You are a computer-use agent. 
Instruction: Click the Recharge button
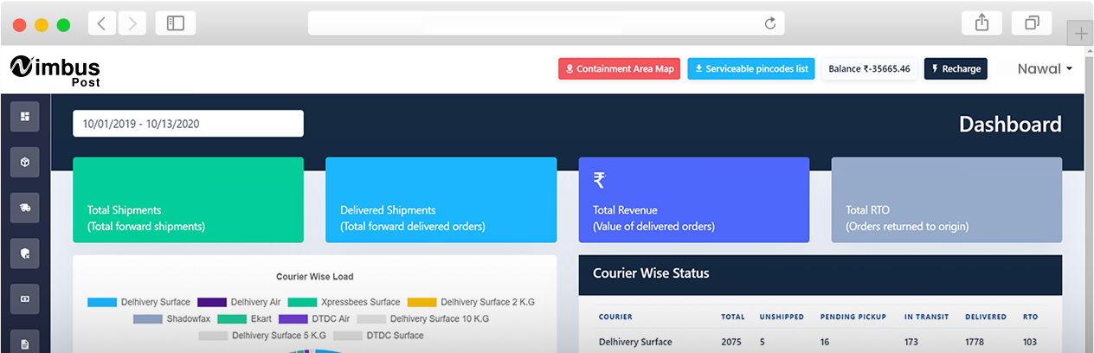coord(956,69)
